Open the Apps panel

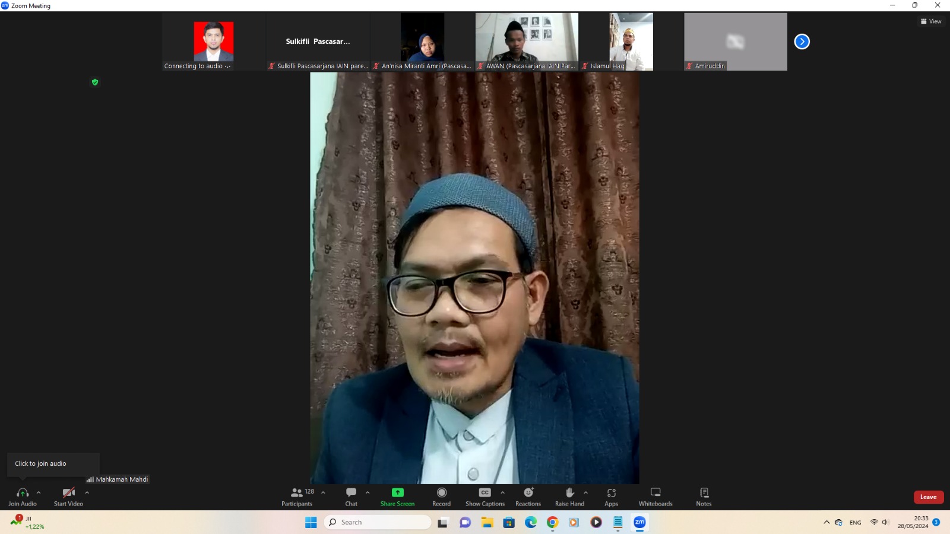pyautogui.click(x=611, y=497)
